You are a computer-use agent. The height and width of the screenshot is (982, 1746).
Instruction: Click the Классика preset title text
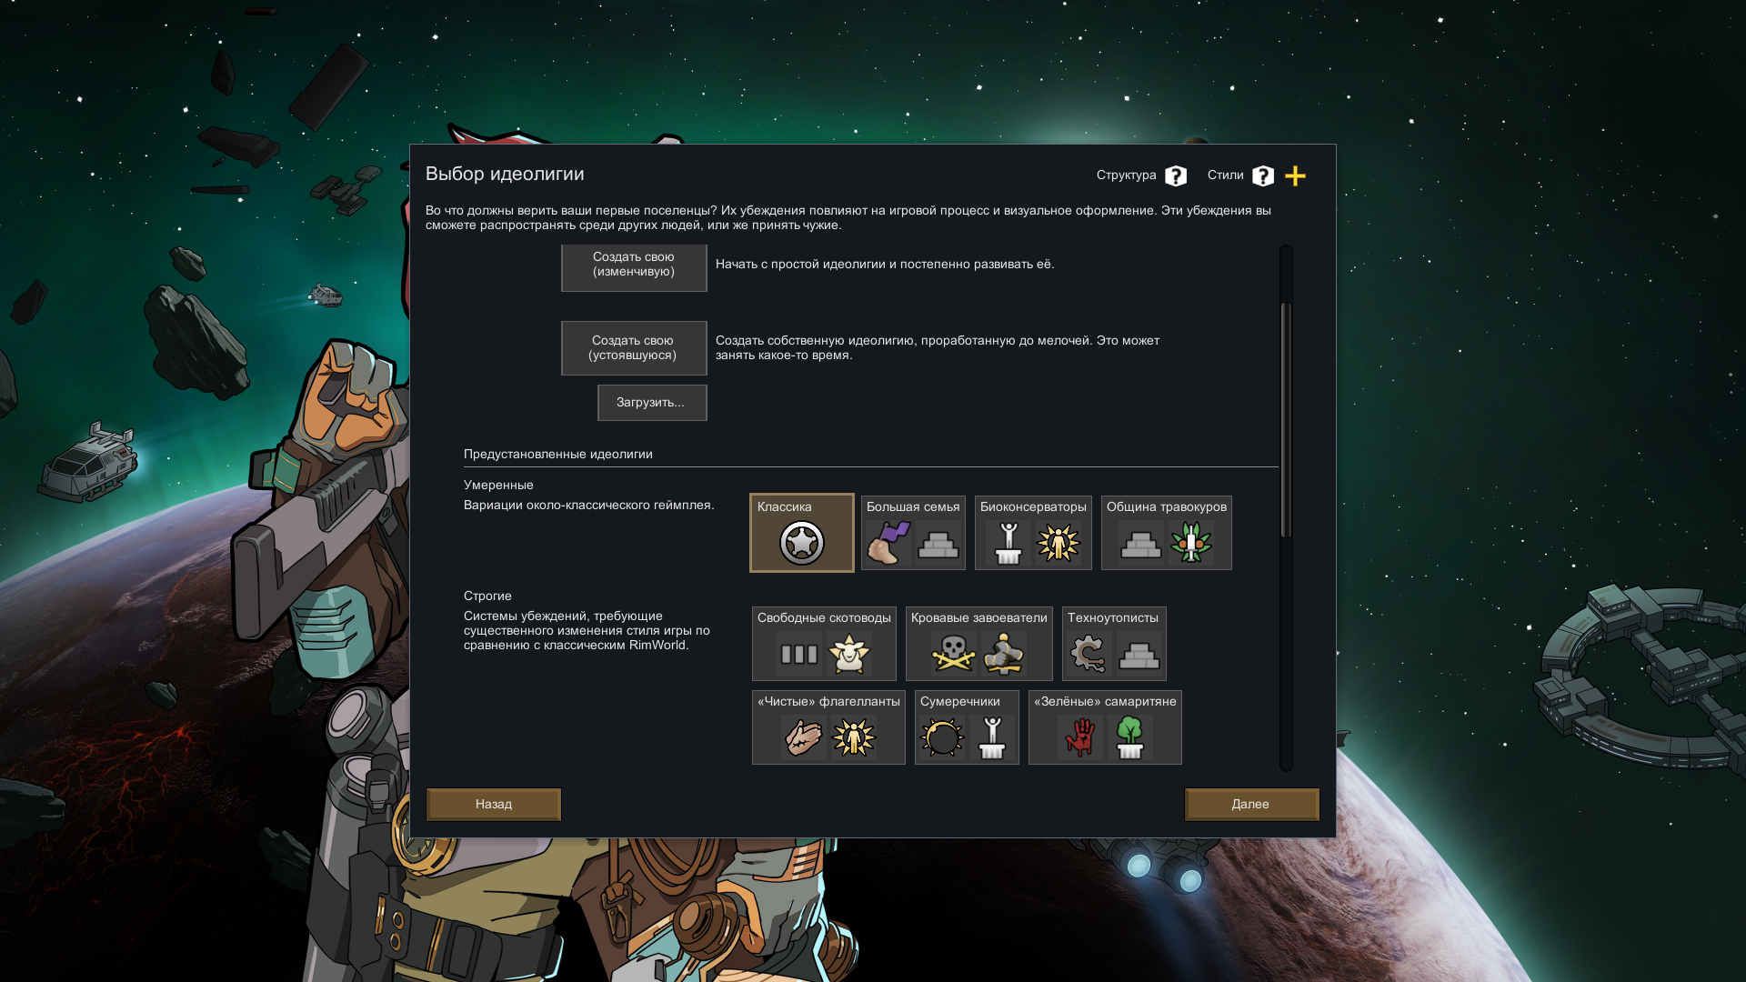click(785, 507)
